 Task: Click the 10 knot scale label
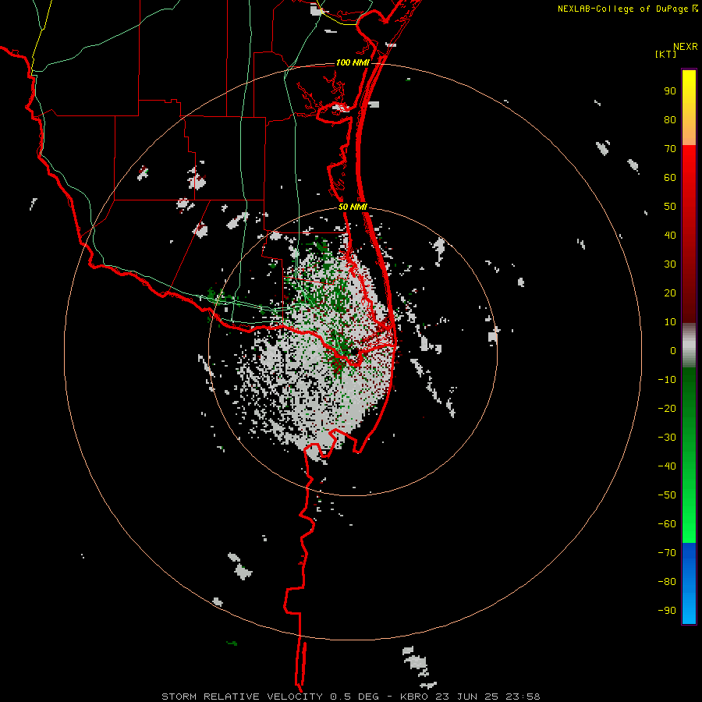click(x=670, y=322)
